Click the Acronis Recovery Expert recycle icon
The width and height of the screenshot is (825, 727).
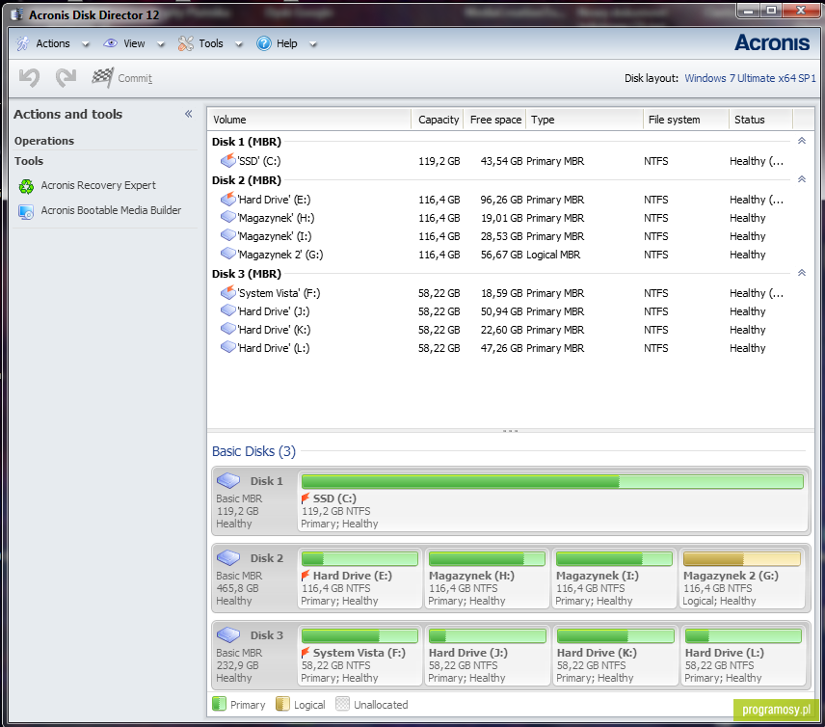(x=26, y=186)
